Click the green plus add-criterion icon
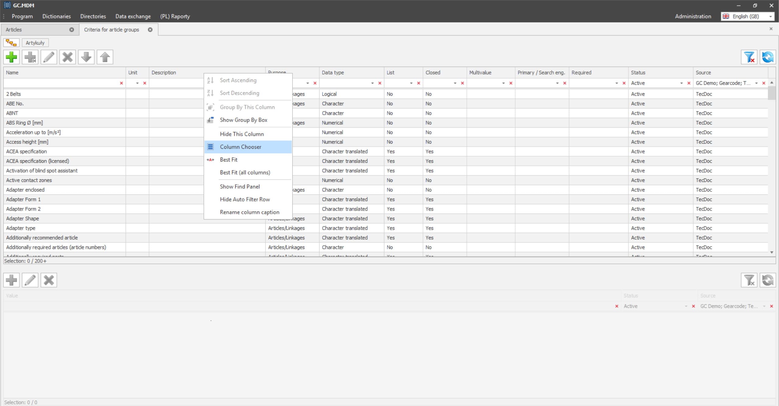This screenshot has width=779, height=406. click(x=12, y=57)
